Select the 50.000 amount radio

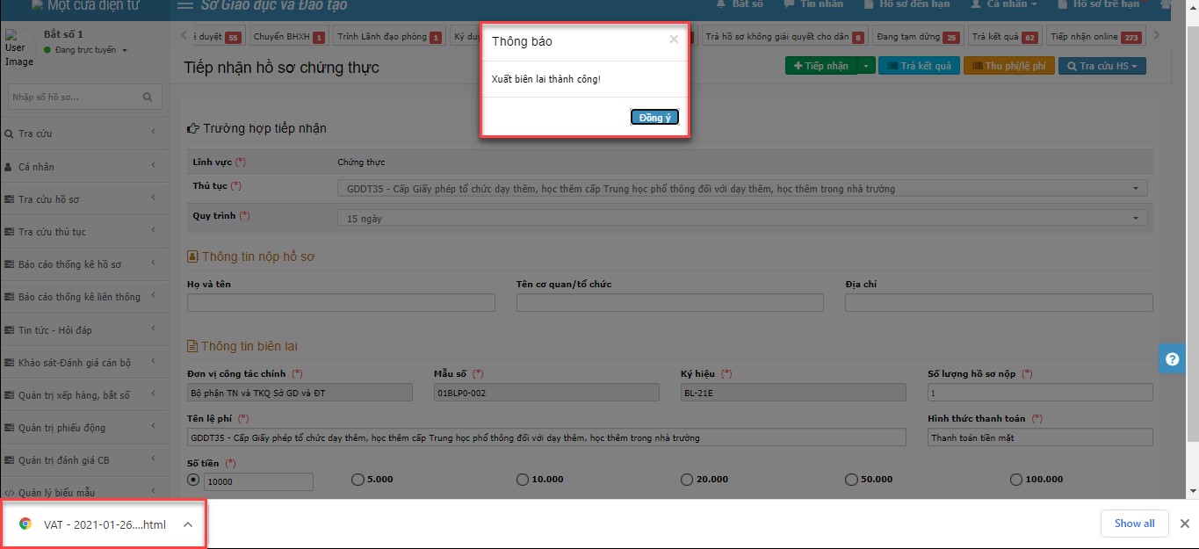(x=851, y=480)
